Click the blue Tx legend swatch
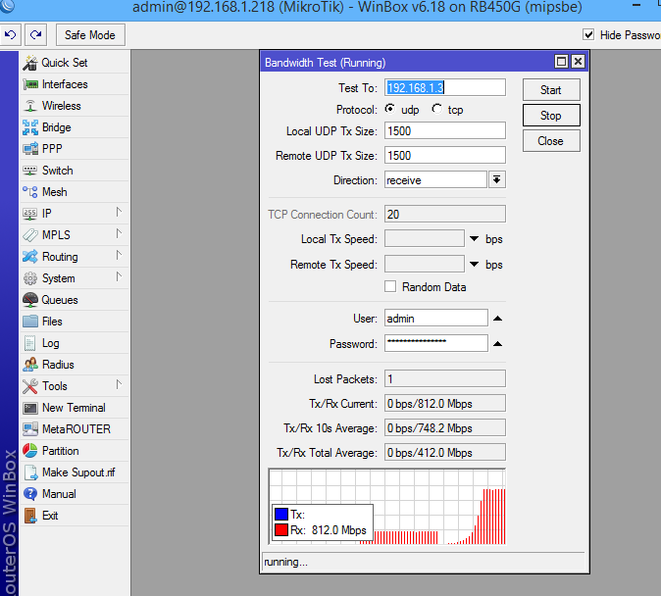Screen dimensions: 661x596 [281, 515]
